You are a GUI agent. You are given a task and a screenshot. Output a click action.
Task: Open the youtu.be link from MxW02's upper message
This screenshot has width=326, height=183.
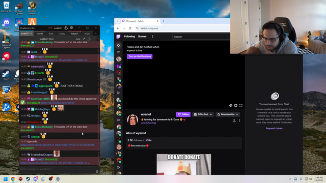[x=54, y=60]
